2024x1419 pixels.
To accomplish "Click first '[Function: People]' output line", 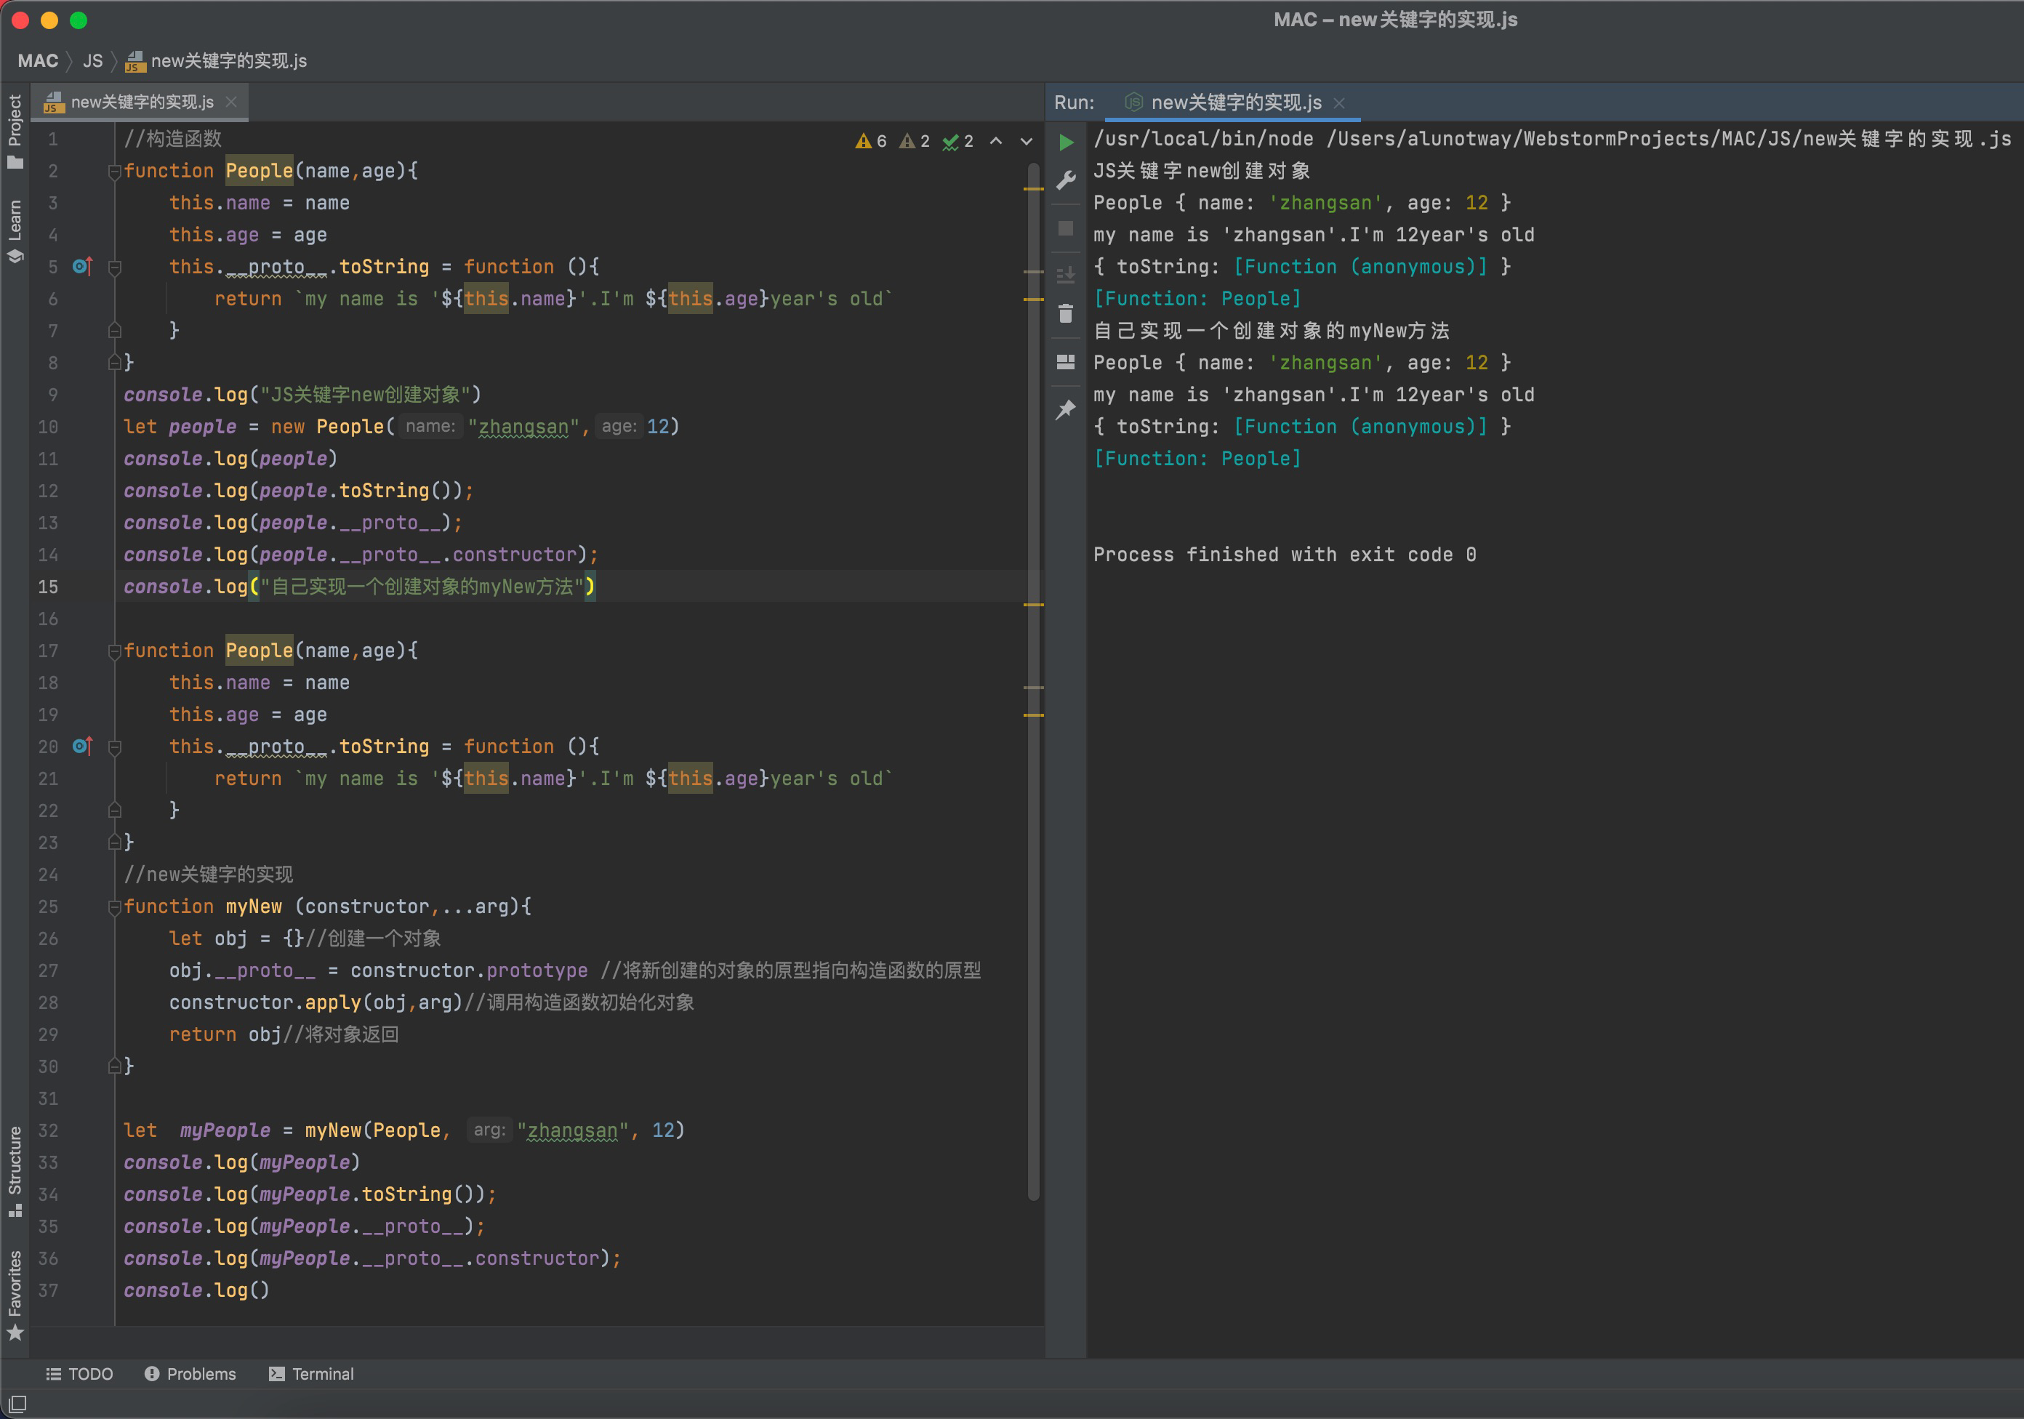I will 1197,299.
